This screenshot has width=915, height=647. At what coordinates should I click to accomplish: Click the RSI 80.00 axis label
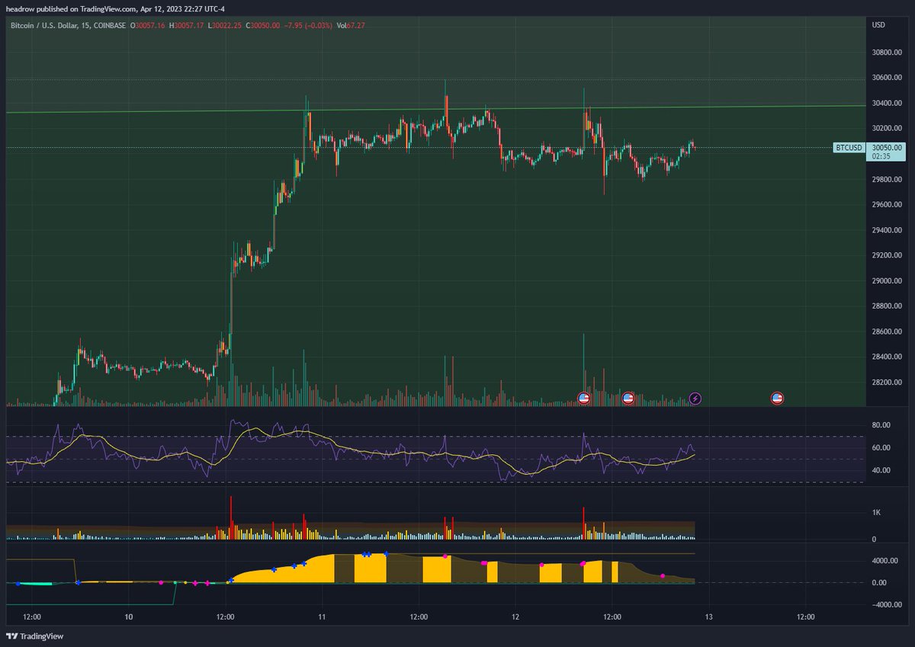coord(881,425)
